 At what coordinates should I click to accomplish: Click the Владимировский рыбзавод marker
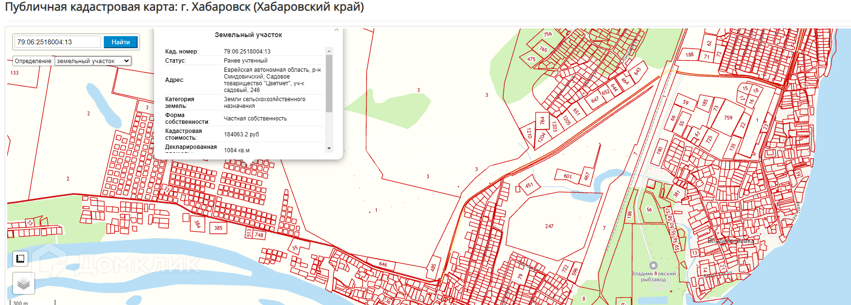coord(653,265)
